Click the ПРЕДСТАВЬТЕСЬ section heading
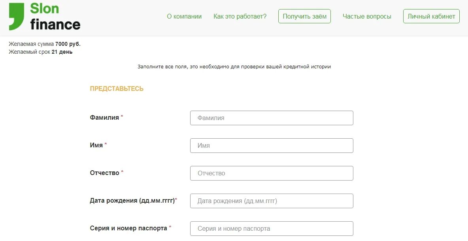468x241 pixels. pos(117,88)
